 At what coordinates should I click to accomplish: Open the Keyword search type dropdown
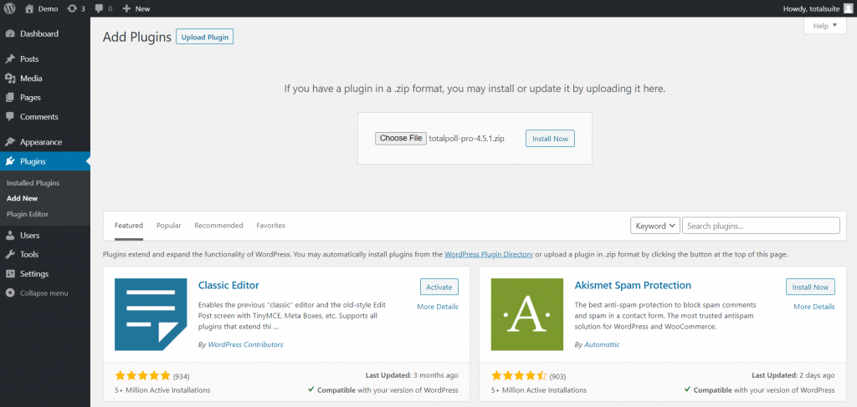(654, 226)
